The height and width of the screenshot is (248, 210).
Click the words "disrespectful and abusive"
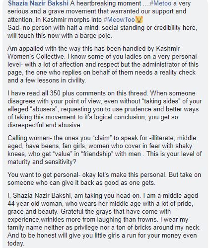pyautogui.click(x=45, y=125)
